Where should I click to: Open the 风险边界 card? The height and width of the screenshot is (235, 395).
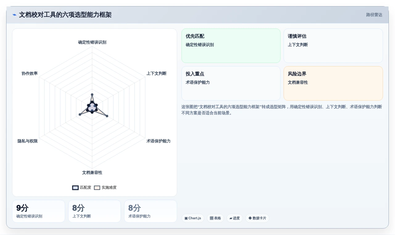333,83
